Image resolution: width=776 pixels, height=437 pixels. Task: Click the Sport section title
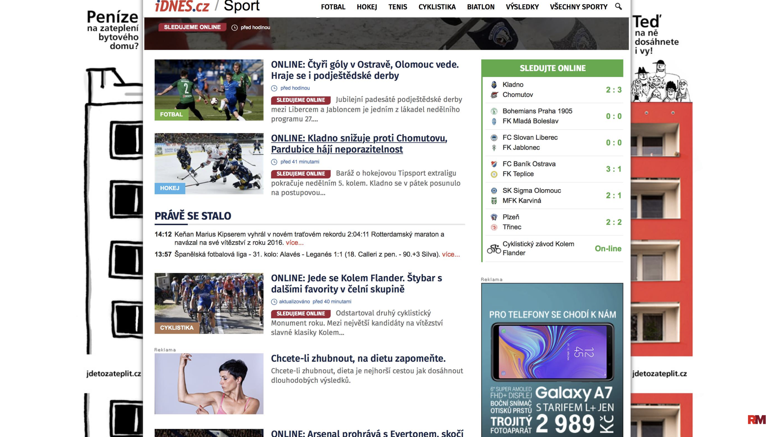coord(242,6)
